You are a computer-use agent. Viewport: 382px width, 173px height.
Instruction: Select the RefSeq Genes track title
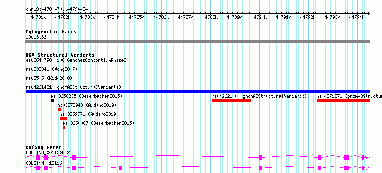point(44,147)
